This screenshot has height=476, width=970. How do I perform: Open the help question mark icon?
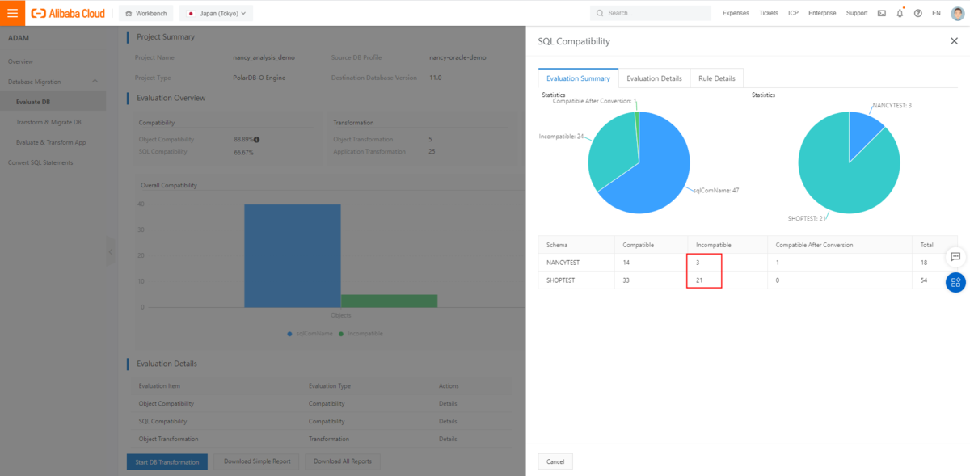point(918,13)
